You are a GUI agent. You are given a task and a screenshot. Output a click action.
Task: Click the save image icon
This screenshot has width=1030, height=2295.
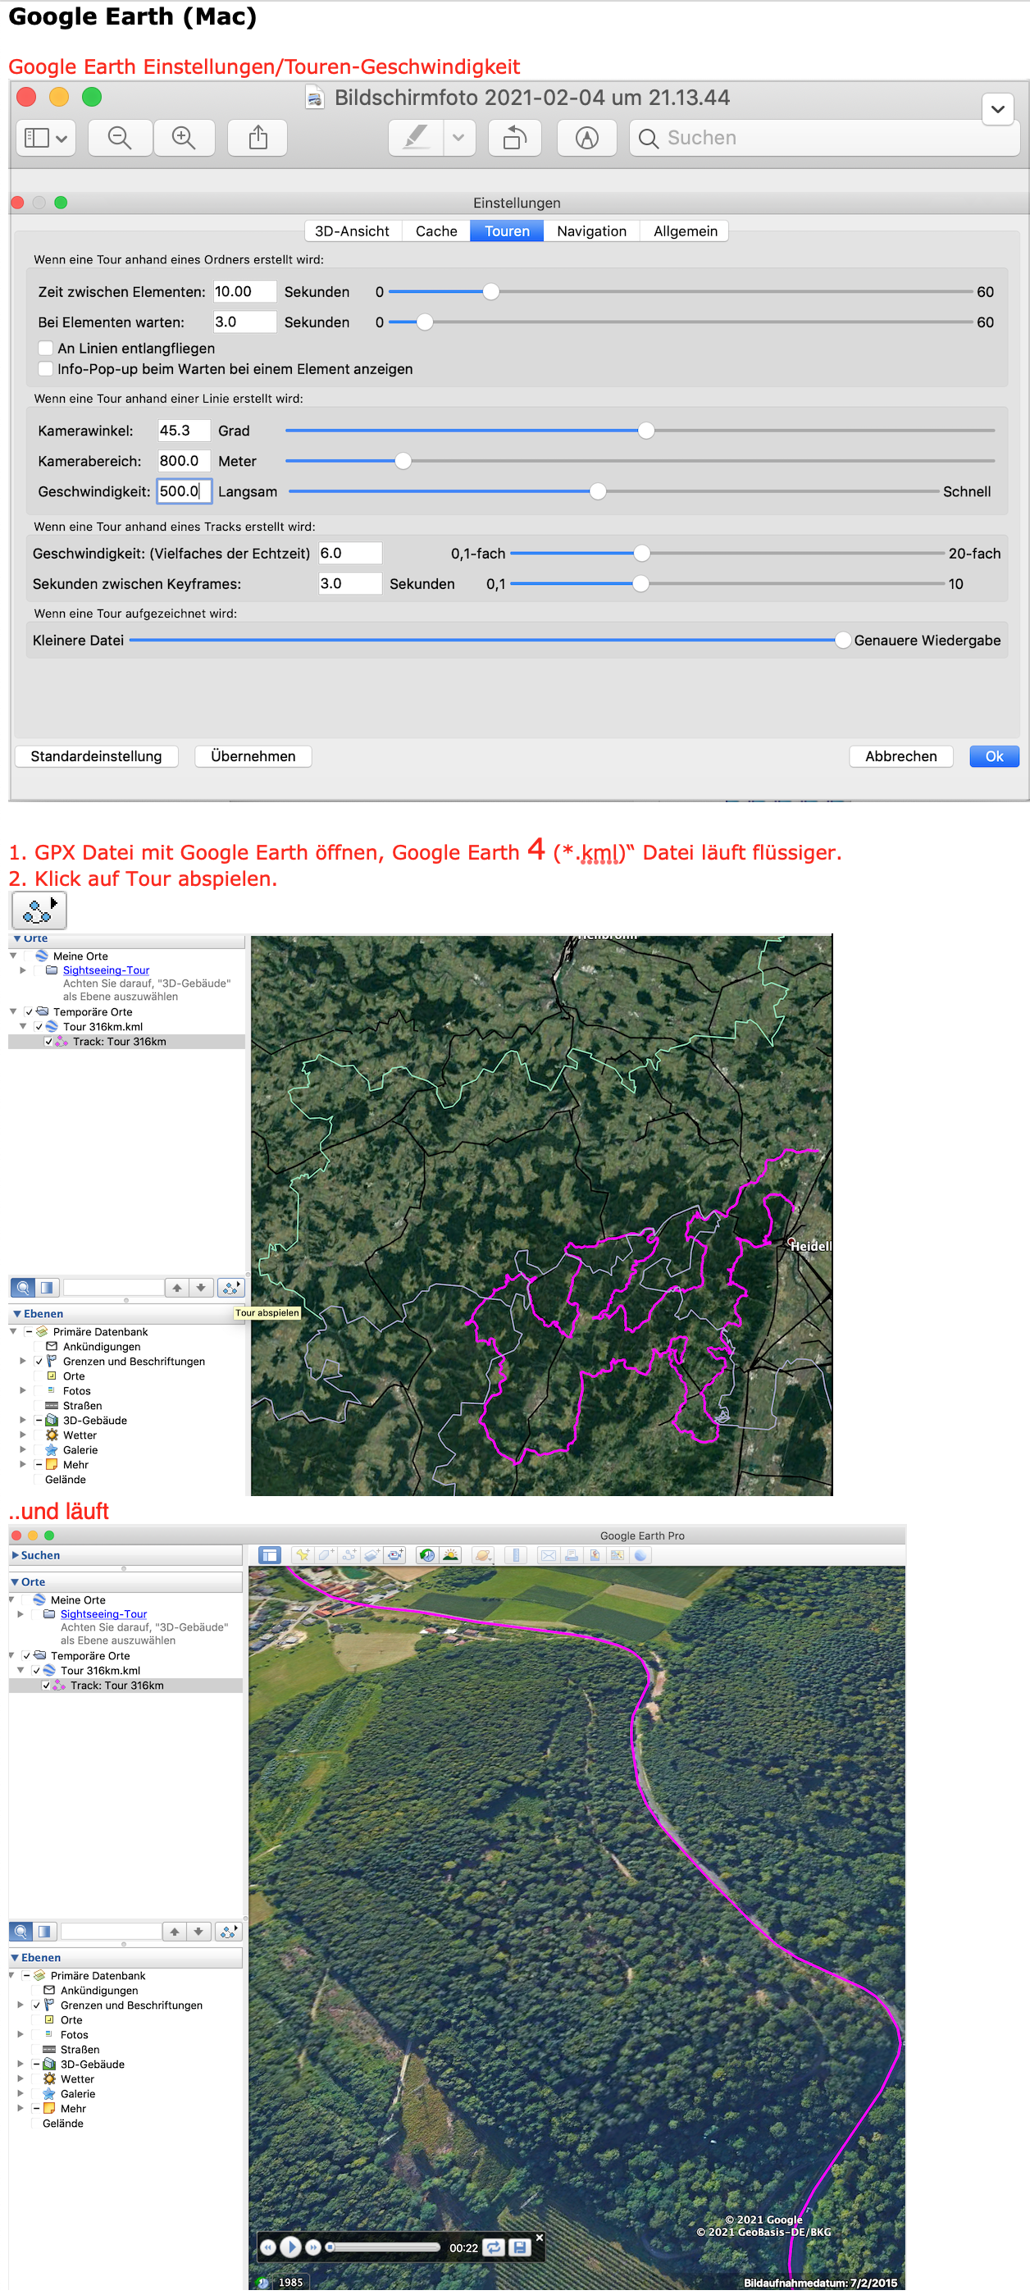pos(595,1554)
